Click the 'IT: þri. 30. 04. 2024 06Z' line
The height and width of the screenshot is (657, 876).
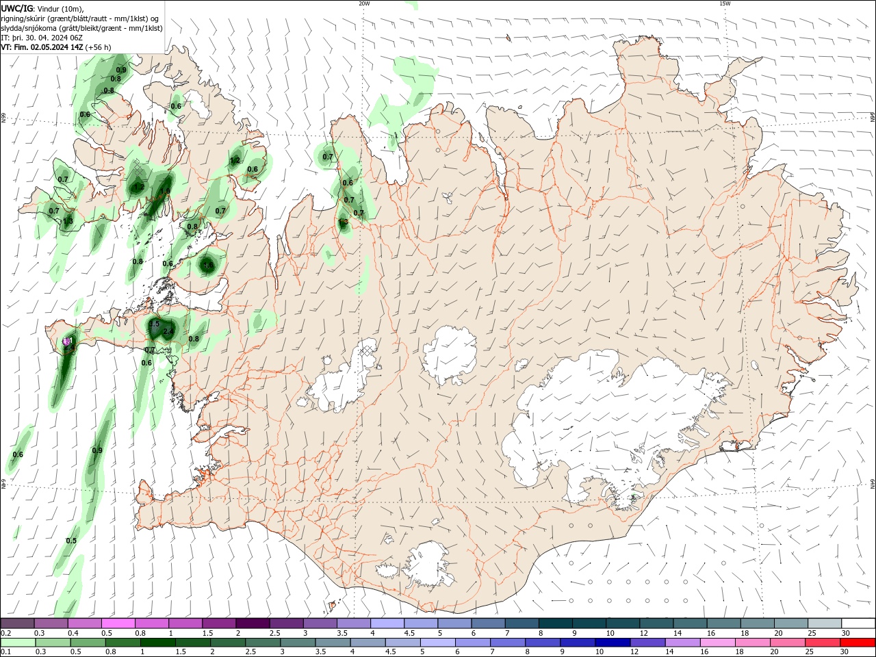coord(42,37)
